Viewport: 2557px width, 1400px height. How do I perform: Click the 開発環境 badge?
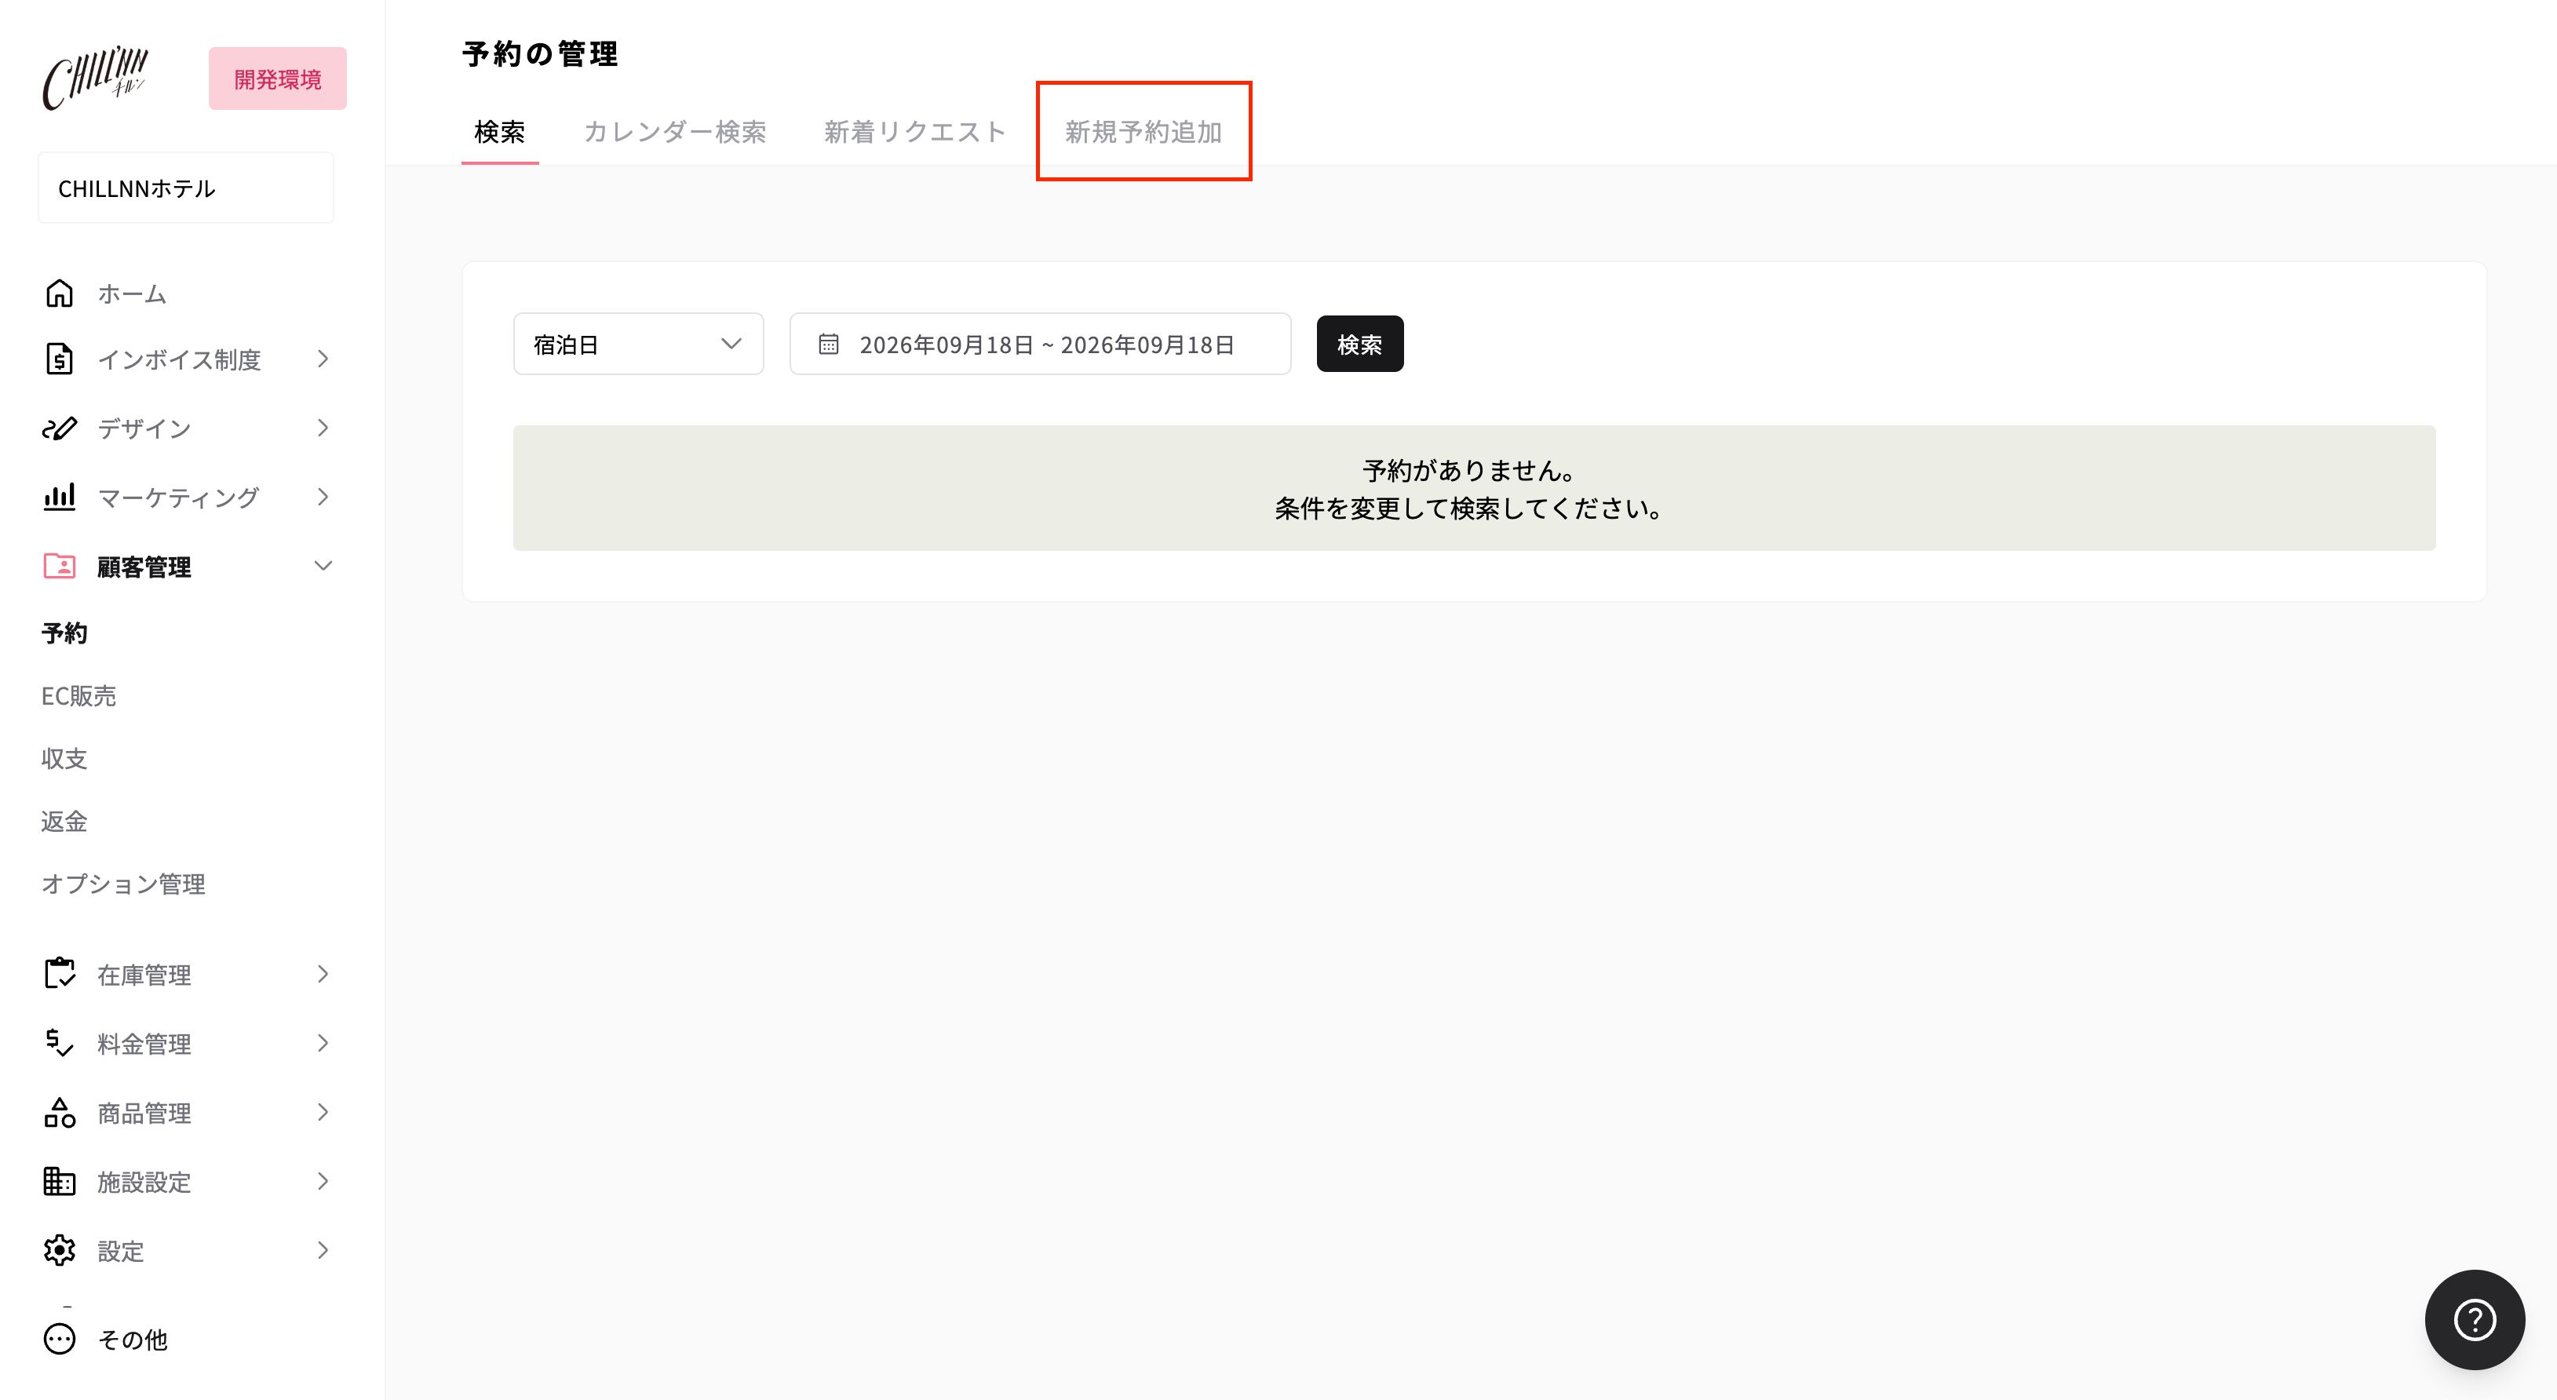click(278, 78)
